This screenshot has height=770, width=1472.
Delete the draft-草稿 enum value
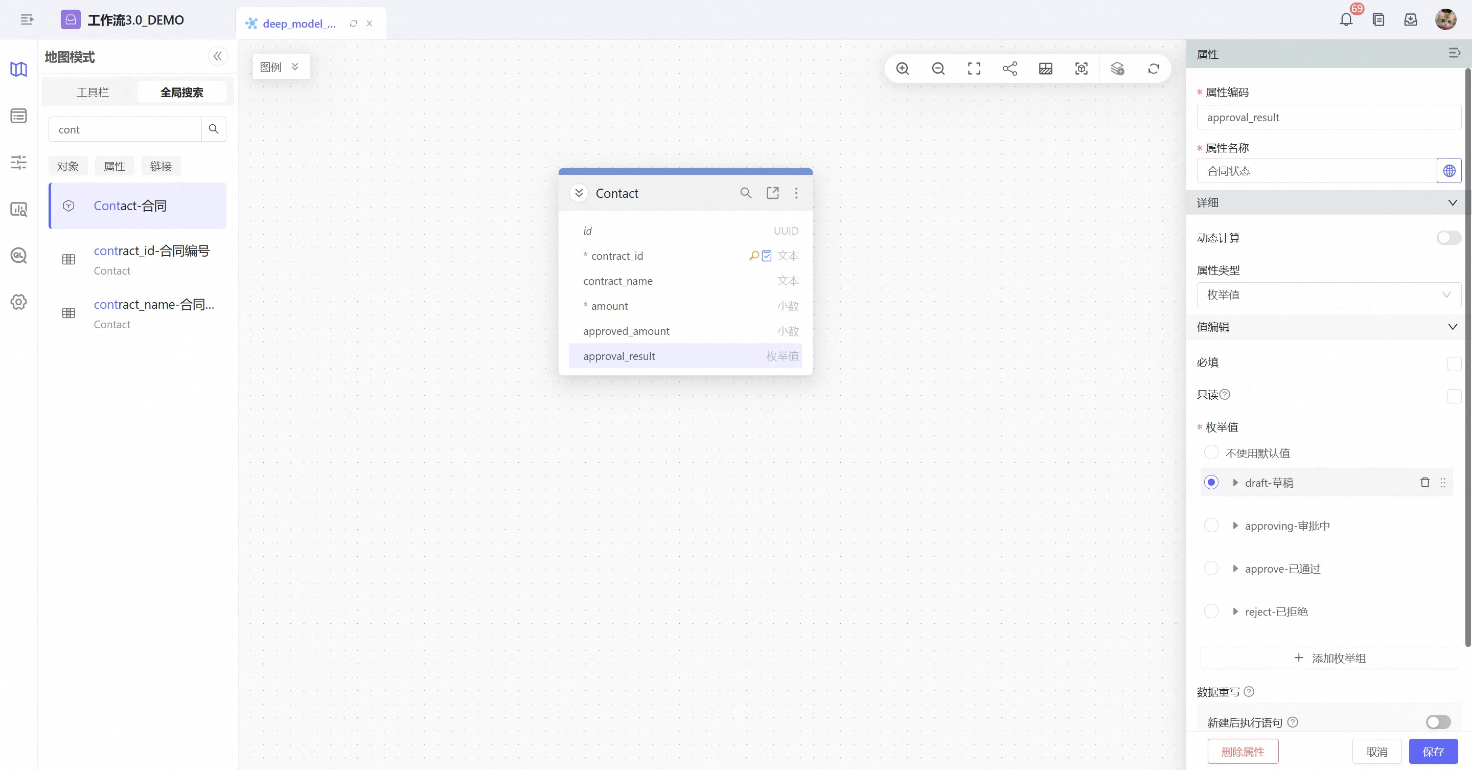point(1424,483)
